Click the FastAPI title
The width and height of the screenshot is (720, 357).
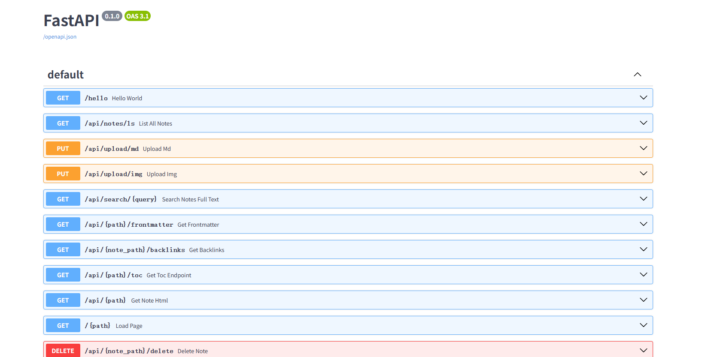pyautogui.click(x=72, y=21)
